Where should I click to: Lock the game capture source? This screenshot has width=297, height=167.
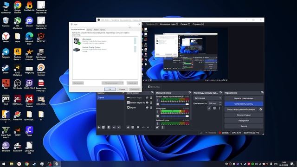[x=151, y=97]
